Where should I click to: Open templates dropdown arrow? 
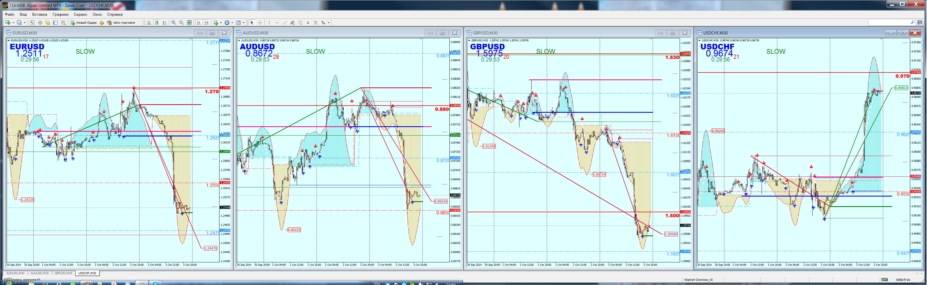tap(244, 23)
